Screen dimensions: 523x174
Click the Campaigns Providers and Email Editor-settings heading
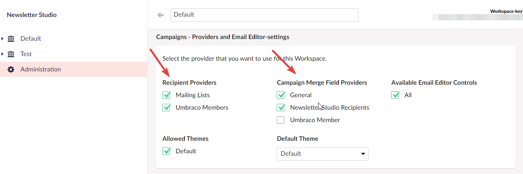point(222,37)
